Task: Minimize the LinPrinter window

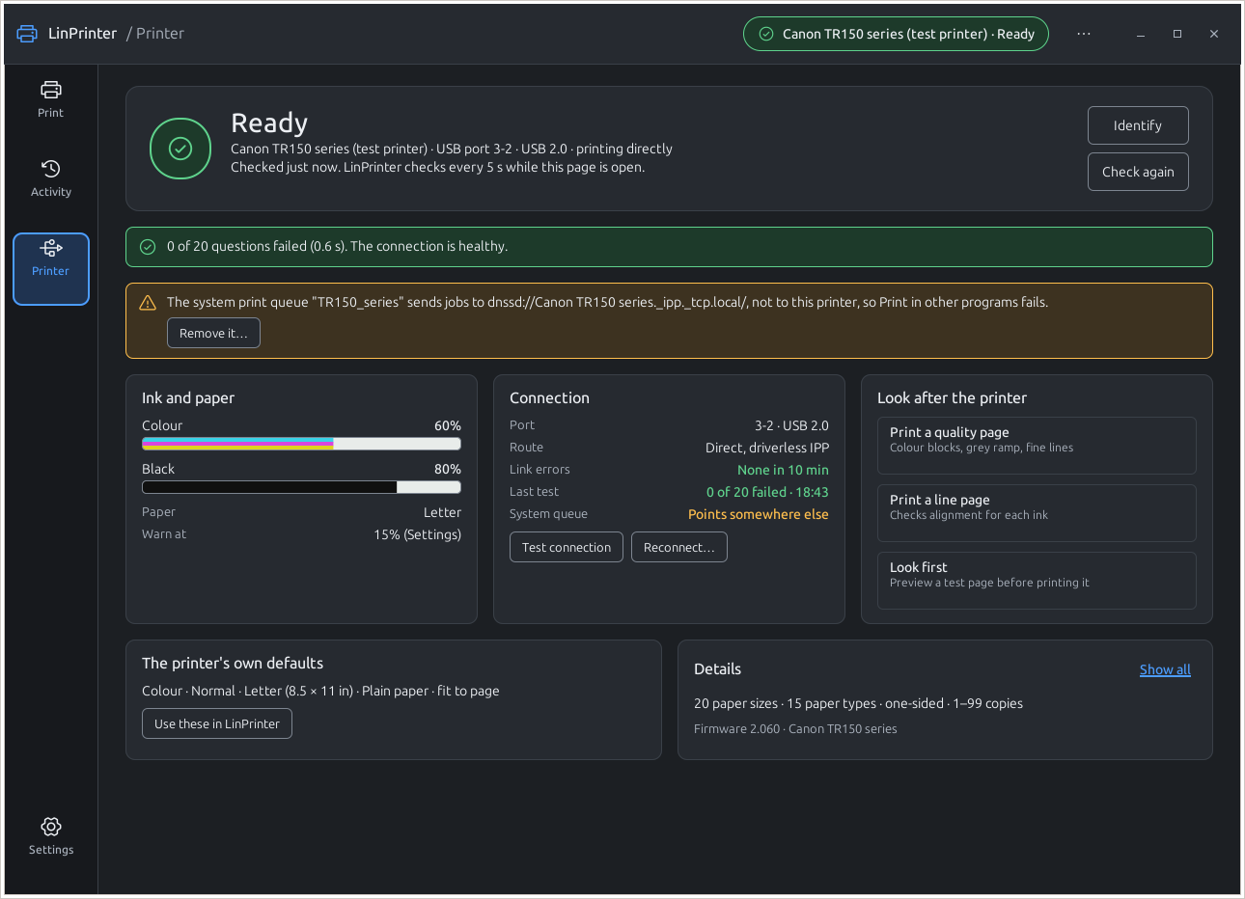Action: pos(1141,34)
